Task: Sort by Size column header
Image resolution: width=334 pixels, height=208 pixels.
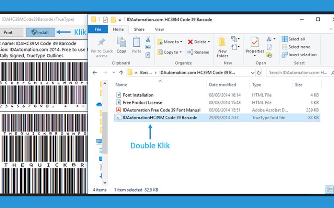Action: [299, 85]
